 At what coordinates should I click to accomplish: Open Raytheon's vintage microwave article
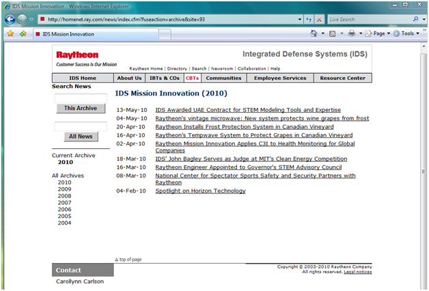click(262, 118)
